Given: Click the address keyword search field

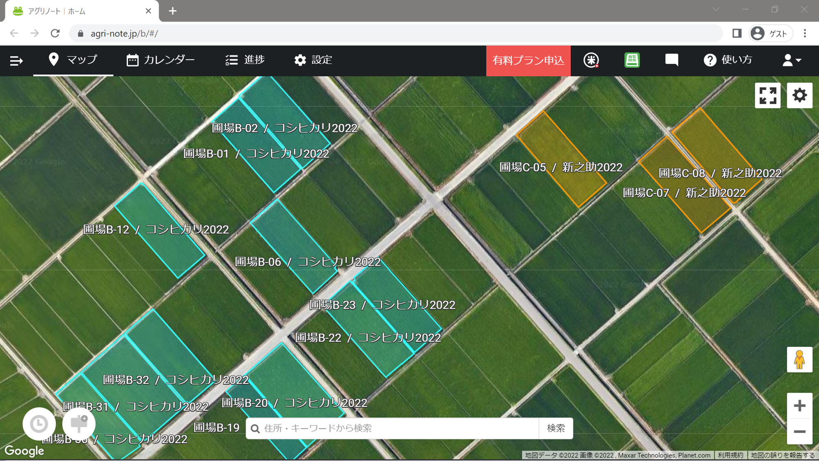Looking at the screenshot, I should click(x=392, y=428).
